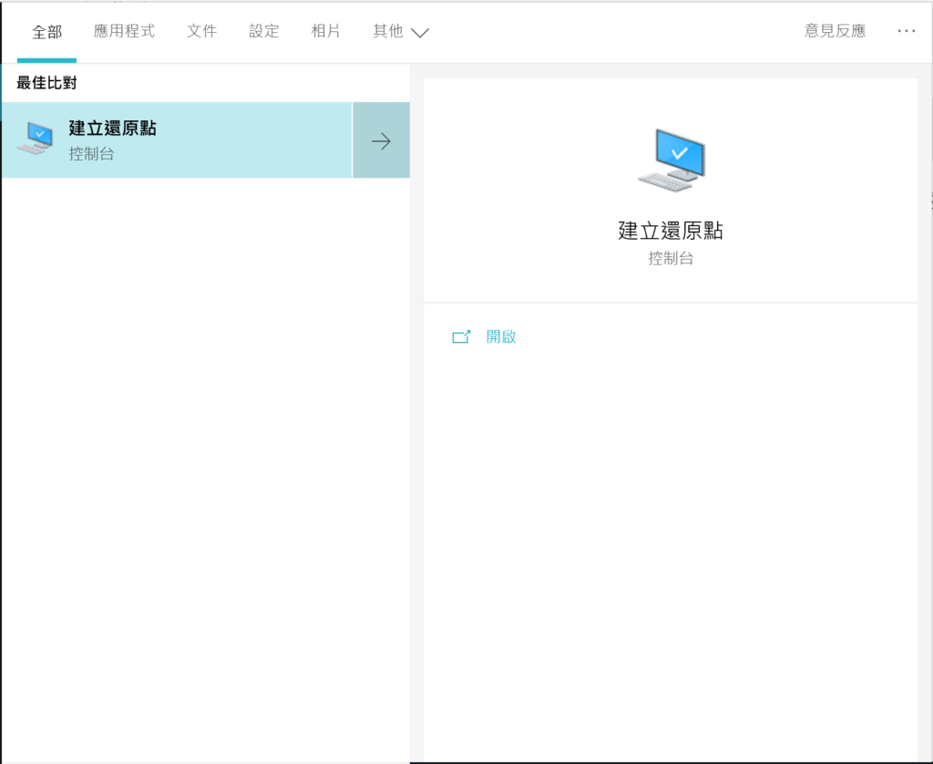933x764 pixels.
Task: Click the 建立還原點 title in preview pane
Action: coord(671,231)
